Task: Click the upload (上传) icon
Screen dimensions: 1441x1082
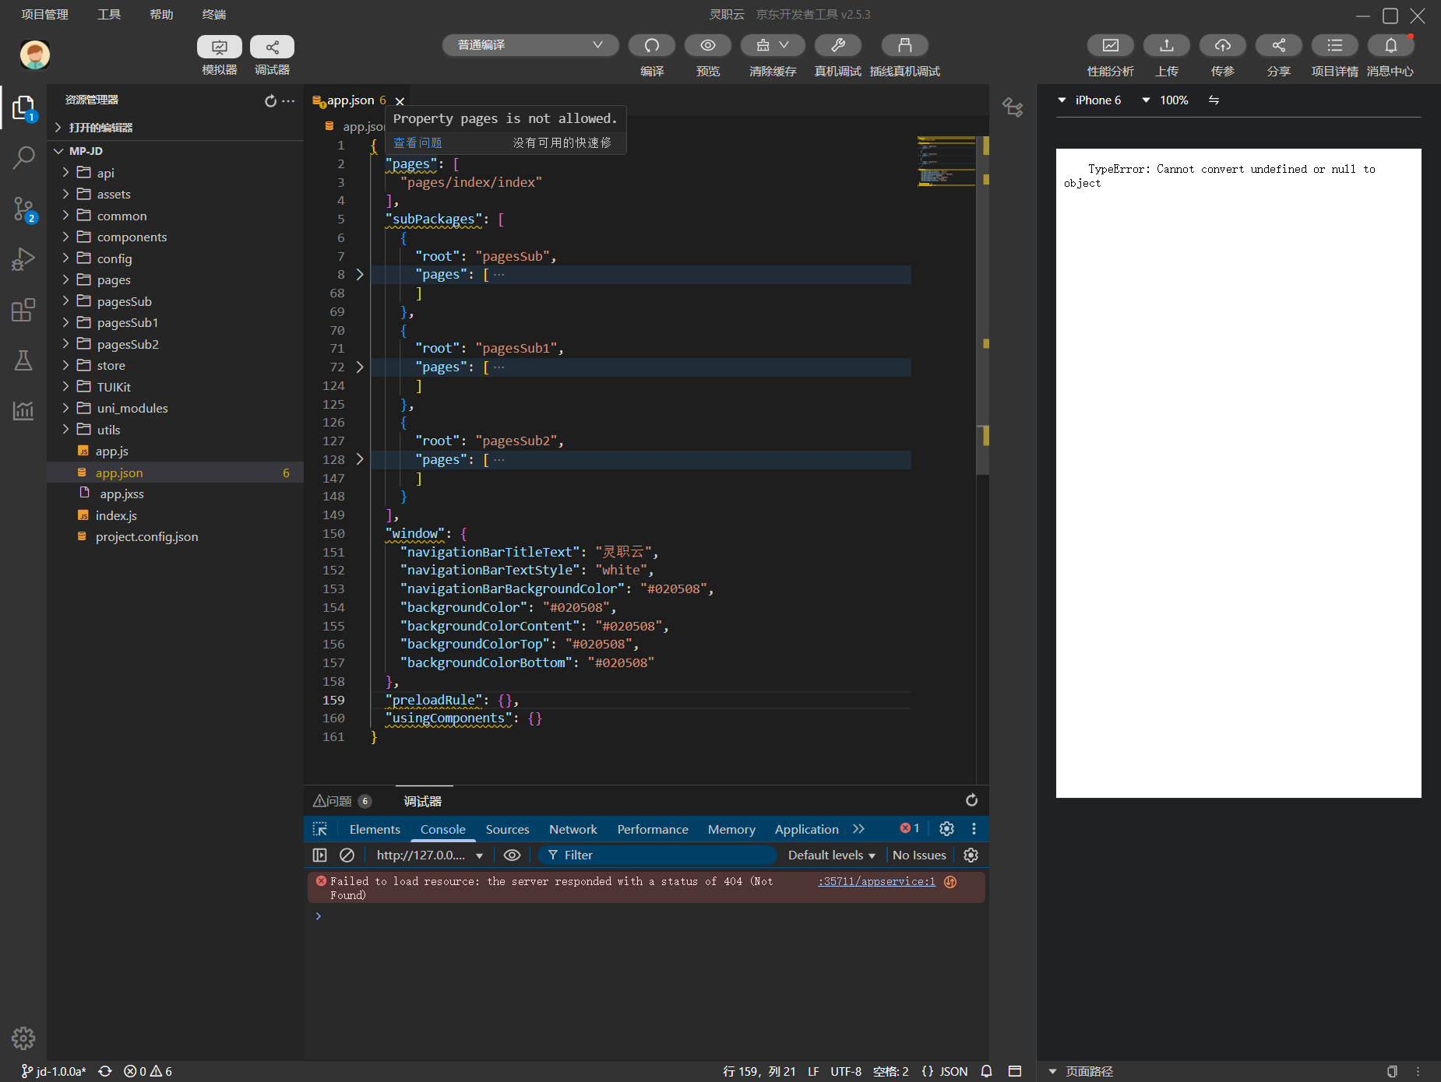Action: (x=1166, y=46)
